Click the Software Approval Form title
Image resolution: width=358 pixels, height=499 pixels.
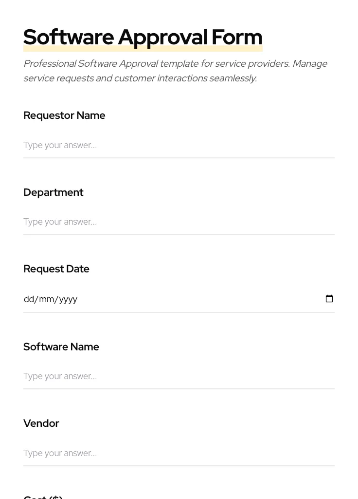pyautogui.click(x=143, y=37)
